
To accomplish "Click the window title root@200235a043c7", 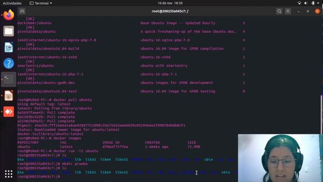I will pos(170,11).
